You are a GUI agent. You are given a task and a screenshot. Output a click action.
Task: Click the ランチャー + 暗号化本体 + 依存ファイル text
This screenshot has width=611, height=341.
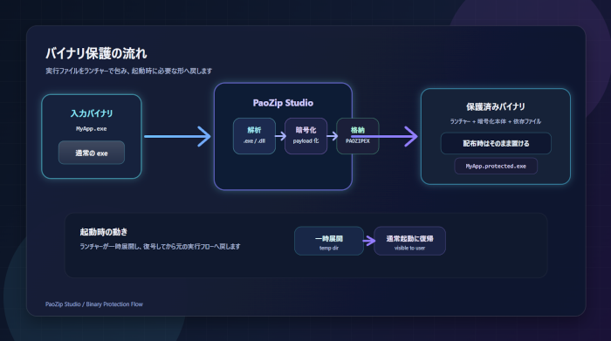pos(496,121)
